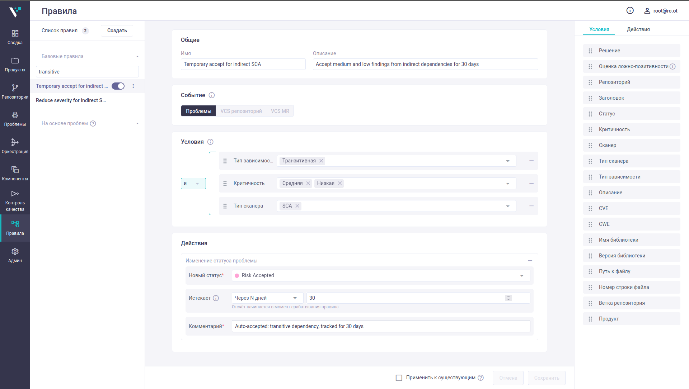The image size is (689, 389).
Task: Open the И logical operator dropdown
Action: point(193,184)
